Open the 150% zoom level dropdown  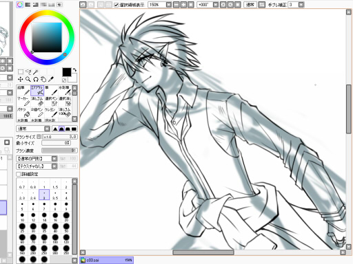(169, 5)
